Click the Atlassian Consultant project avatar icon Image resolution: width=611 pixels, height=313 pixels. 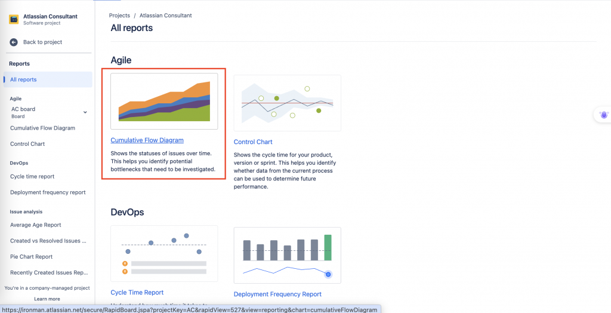coord(14,20)
